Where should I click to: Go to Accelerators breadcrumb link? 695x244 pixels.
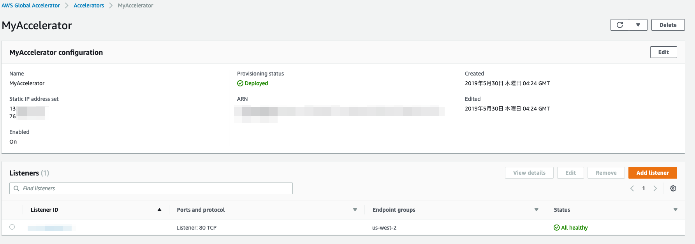pos(89,5)
